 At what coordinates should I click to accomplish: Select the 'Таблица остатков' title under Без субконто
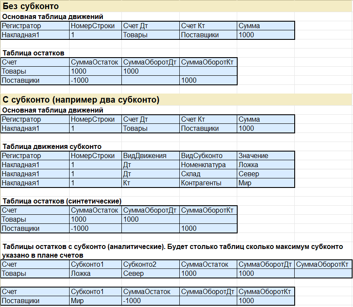pyautogui.click(x=33, y=53)
